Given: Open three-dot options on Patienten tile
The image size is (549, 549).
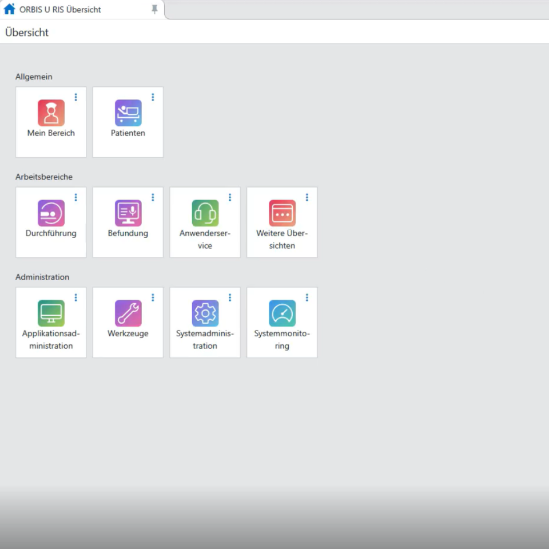Looking at the screenshot, I should [x=153, y=97].
